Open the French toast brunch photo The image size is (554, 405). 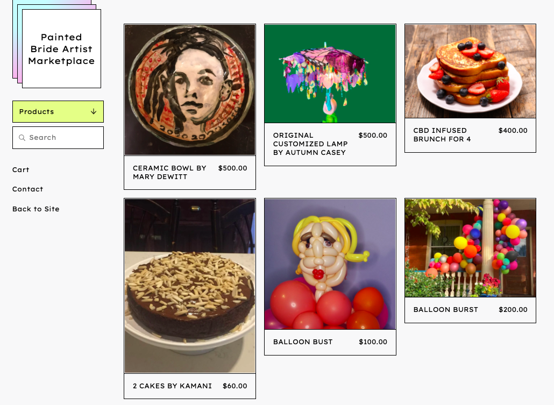click(x=470, y=71)
